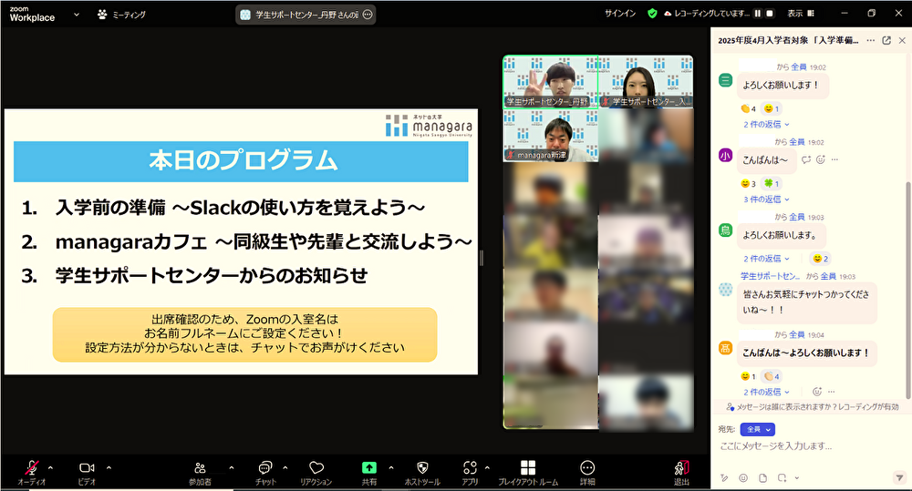Click the splitter handle between slide and videos
912x491 pixels.
pos(481,258)
